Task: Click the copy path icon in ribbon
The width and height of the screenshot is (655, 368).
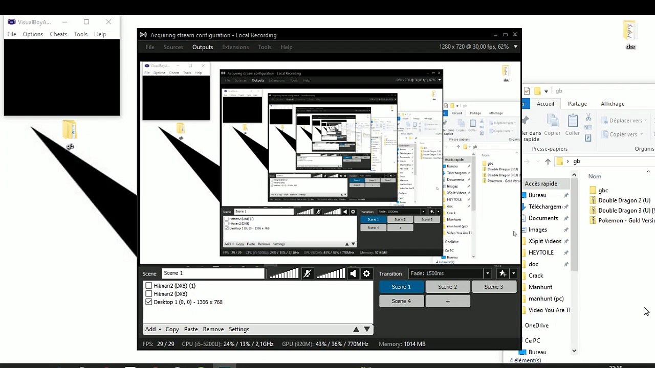Action: (x=588, y=128)
